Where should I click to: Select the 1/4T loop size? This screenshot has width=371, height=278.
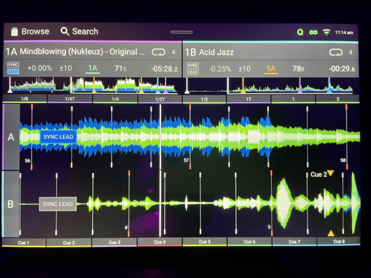point(70,99)
